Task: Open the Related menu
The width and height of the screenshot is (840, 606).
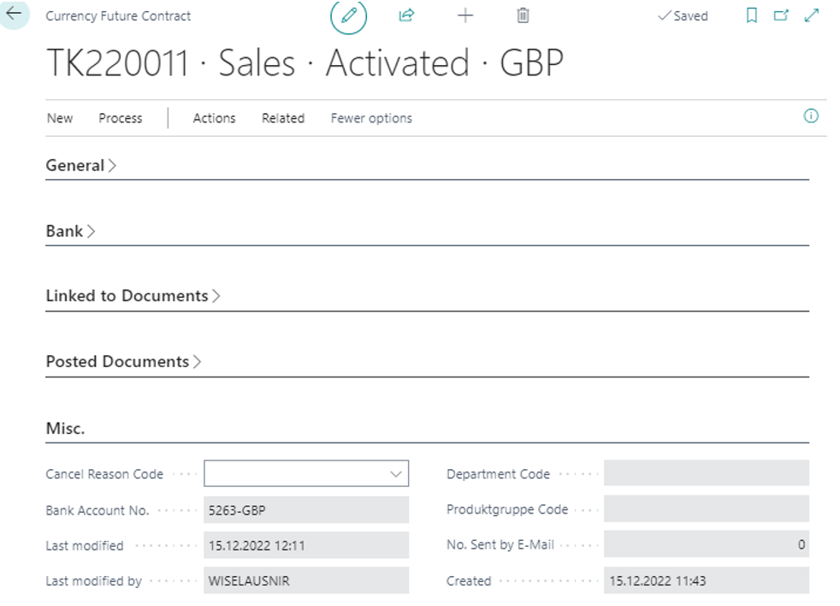Action: 283,118
